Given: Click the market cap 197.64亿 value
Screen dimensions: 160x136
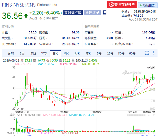Looking at the screenshot, I should click(149, 32).
